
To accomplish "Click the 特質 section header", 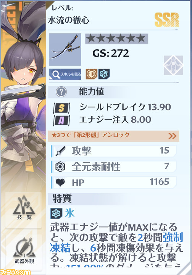I will click(x=62, y=199).
